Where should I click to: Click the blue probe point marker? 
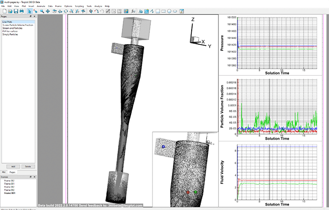coord(163,147)
